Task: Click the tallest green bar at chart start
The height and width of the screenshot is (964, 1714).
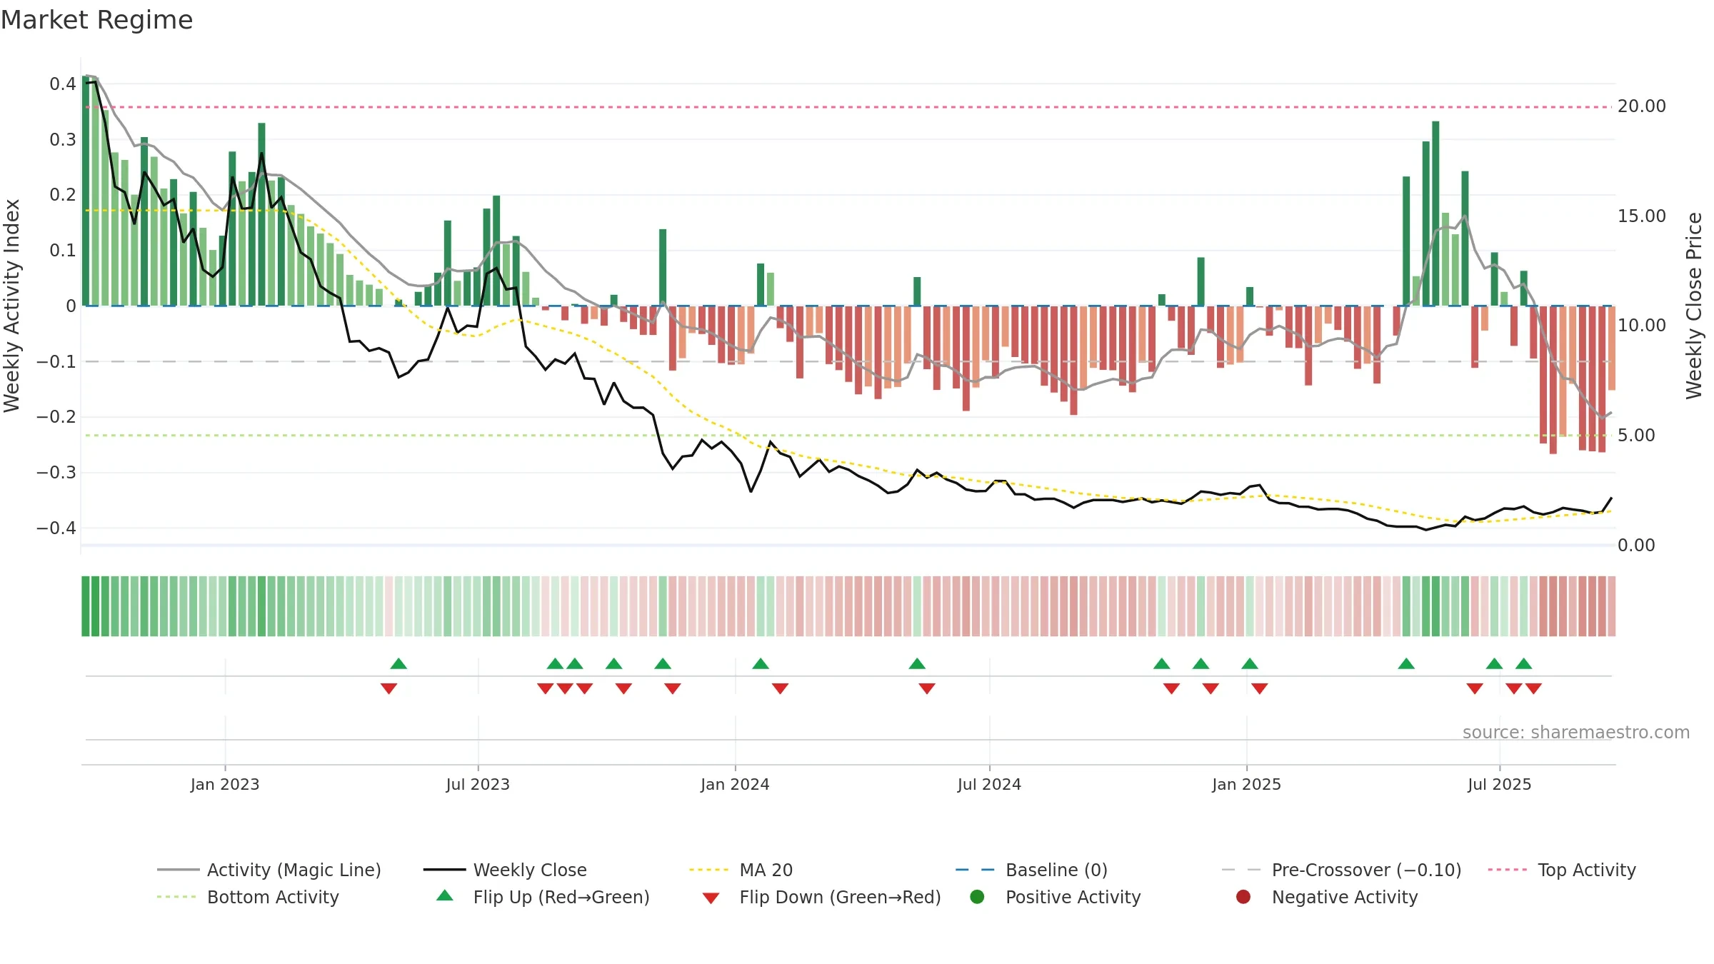Action: [x=86, y=190]
